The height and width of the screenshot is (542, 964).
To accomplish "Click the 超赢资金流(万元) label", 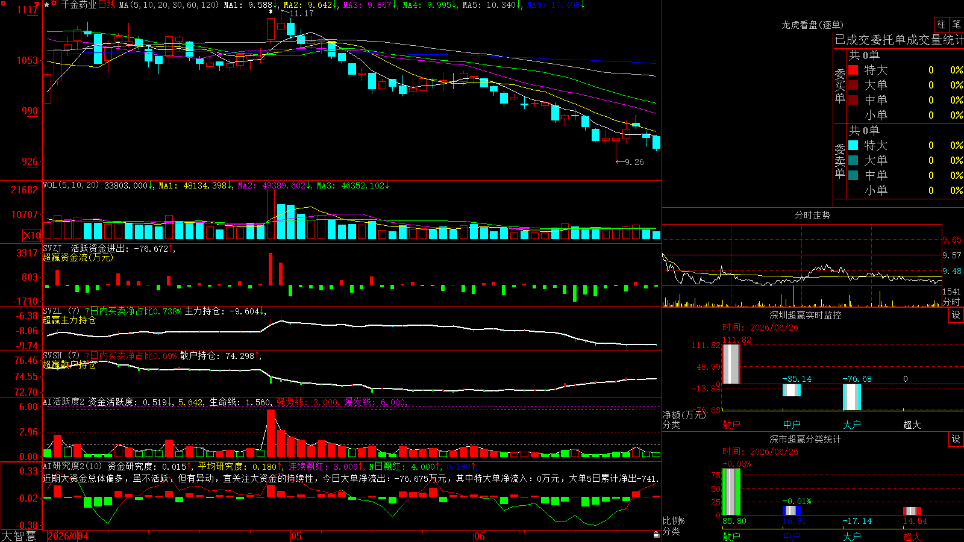I will click(x=78, y=257).
